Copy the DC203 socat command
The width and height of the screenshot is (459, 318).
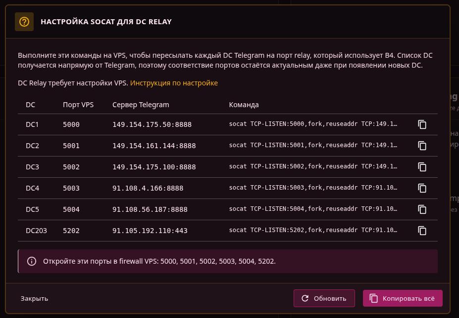coord(422,231)
